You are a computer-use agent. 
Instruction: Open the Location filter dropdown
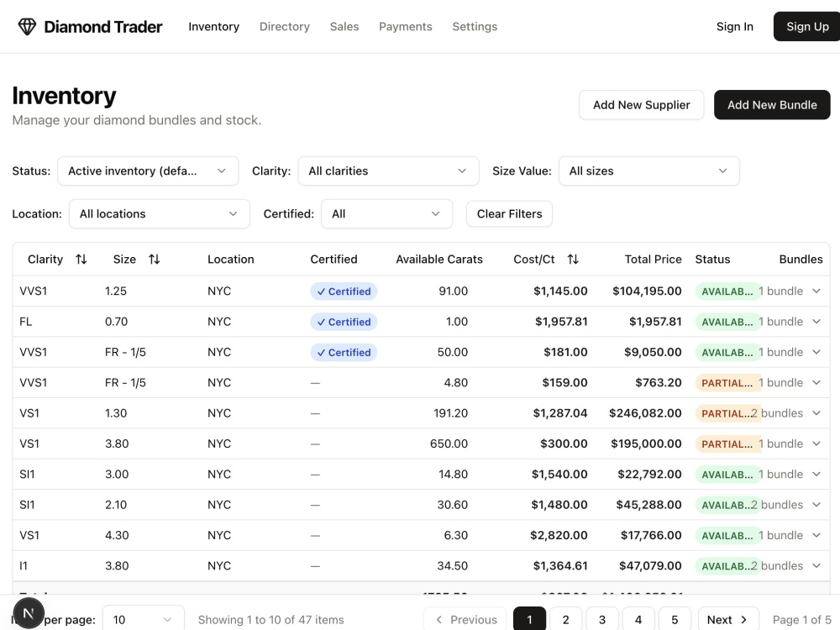click(159, 213)
